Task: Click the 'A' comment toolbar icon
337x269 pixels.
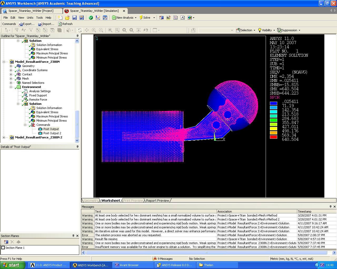Action: [x=183, y=18]
